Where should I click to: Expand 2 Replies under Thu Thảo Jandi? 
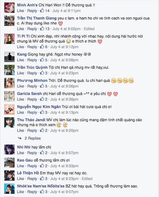coord(33,138)
